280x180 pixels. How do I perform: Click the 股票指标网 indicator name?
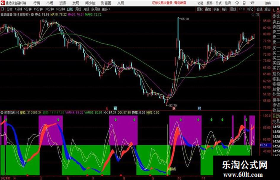tap(12, 113)
